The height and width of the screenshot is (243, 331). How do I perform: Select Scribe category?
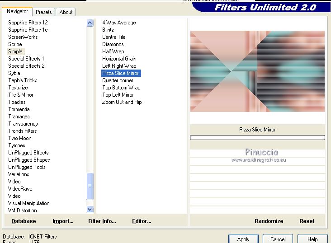15,44
